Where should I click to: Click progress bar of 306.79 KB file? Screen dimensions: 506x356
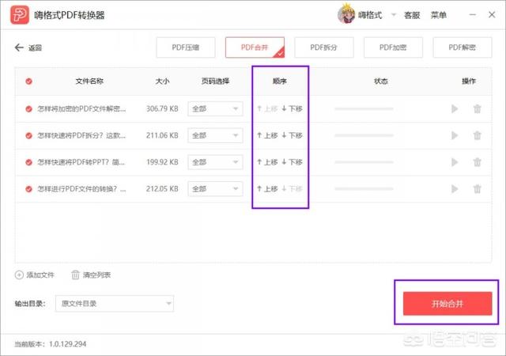coord(364,109)
